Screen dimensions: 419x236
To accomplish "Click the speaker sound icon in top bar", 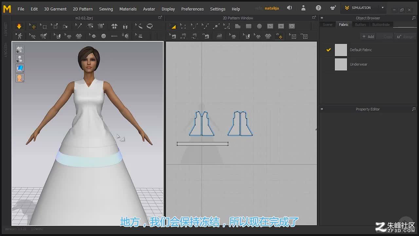I will [x=289, y=8].
